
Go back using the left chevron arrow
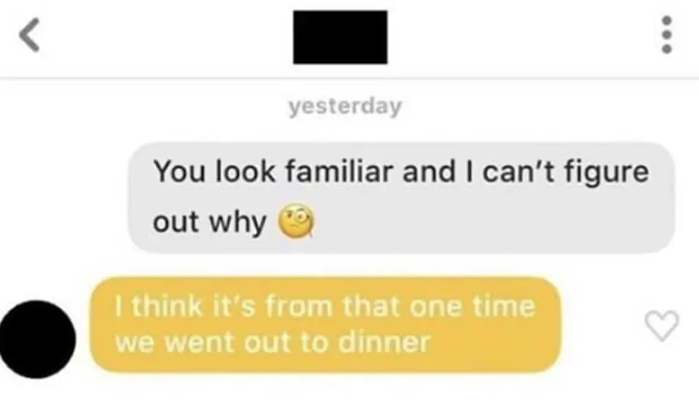click(30, 35)
